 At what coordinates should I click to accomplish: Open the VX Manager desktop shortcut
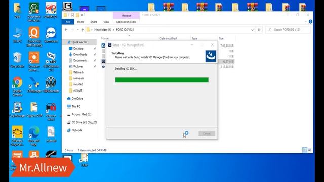click(34, 84)
